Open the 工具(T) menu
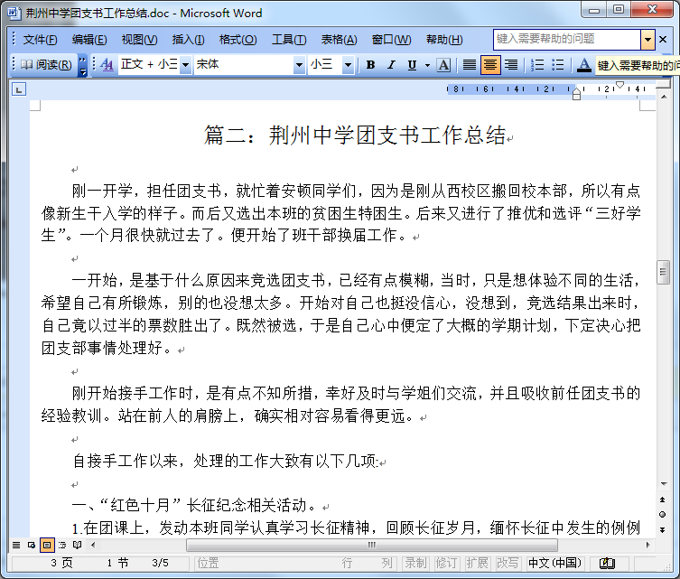Viewport: 680px width, 579px height. point(289,40)
